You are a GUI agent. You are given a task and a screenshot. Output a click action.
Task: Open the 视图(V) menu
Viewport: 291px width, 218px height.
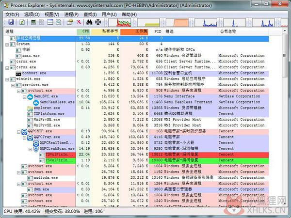(x=52, y=15)
